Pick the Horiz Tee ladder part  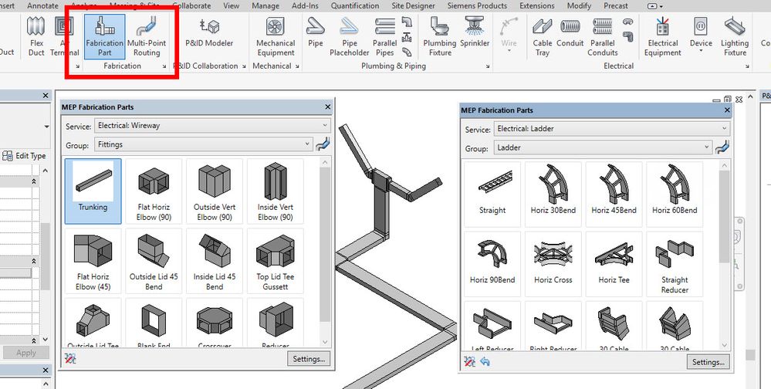[614, 264]
